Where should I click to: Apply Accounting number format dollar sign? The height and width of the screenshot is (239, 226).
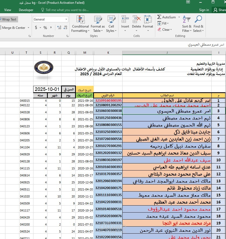click(36, 28)
